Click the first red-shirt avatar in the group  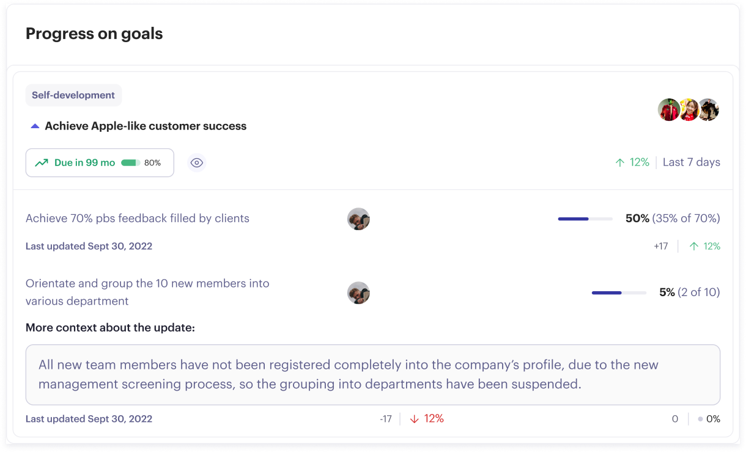click(x=669, y=110)
